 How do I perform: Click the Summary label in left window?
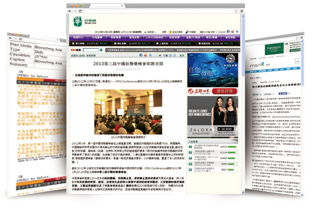click(19, 64)
